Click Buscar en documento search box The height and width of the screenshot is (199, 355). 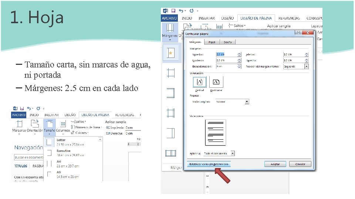click(x=29, y=157)
